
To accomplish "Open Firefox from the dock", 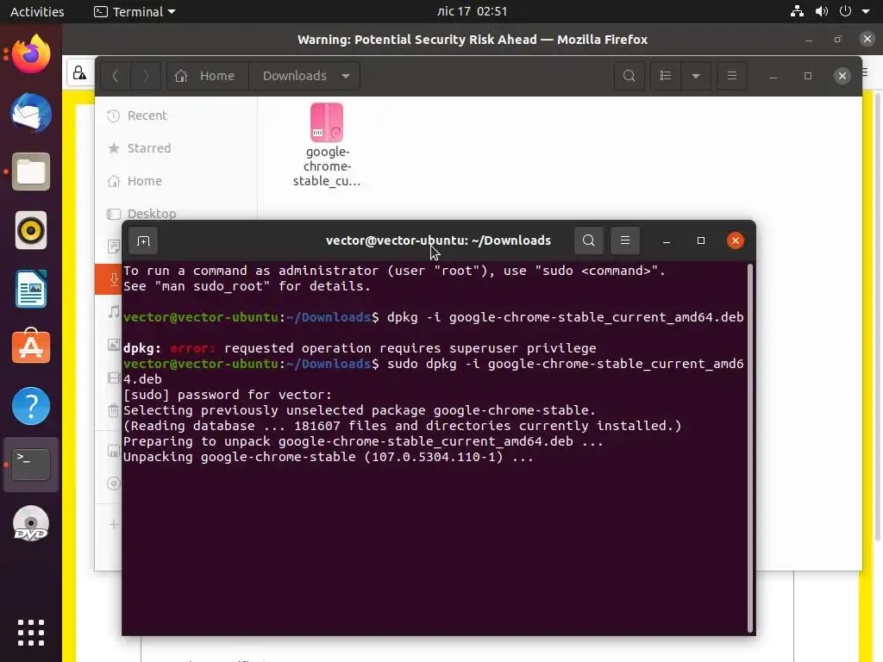I will [x=31, y=54].
